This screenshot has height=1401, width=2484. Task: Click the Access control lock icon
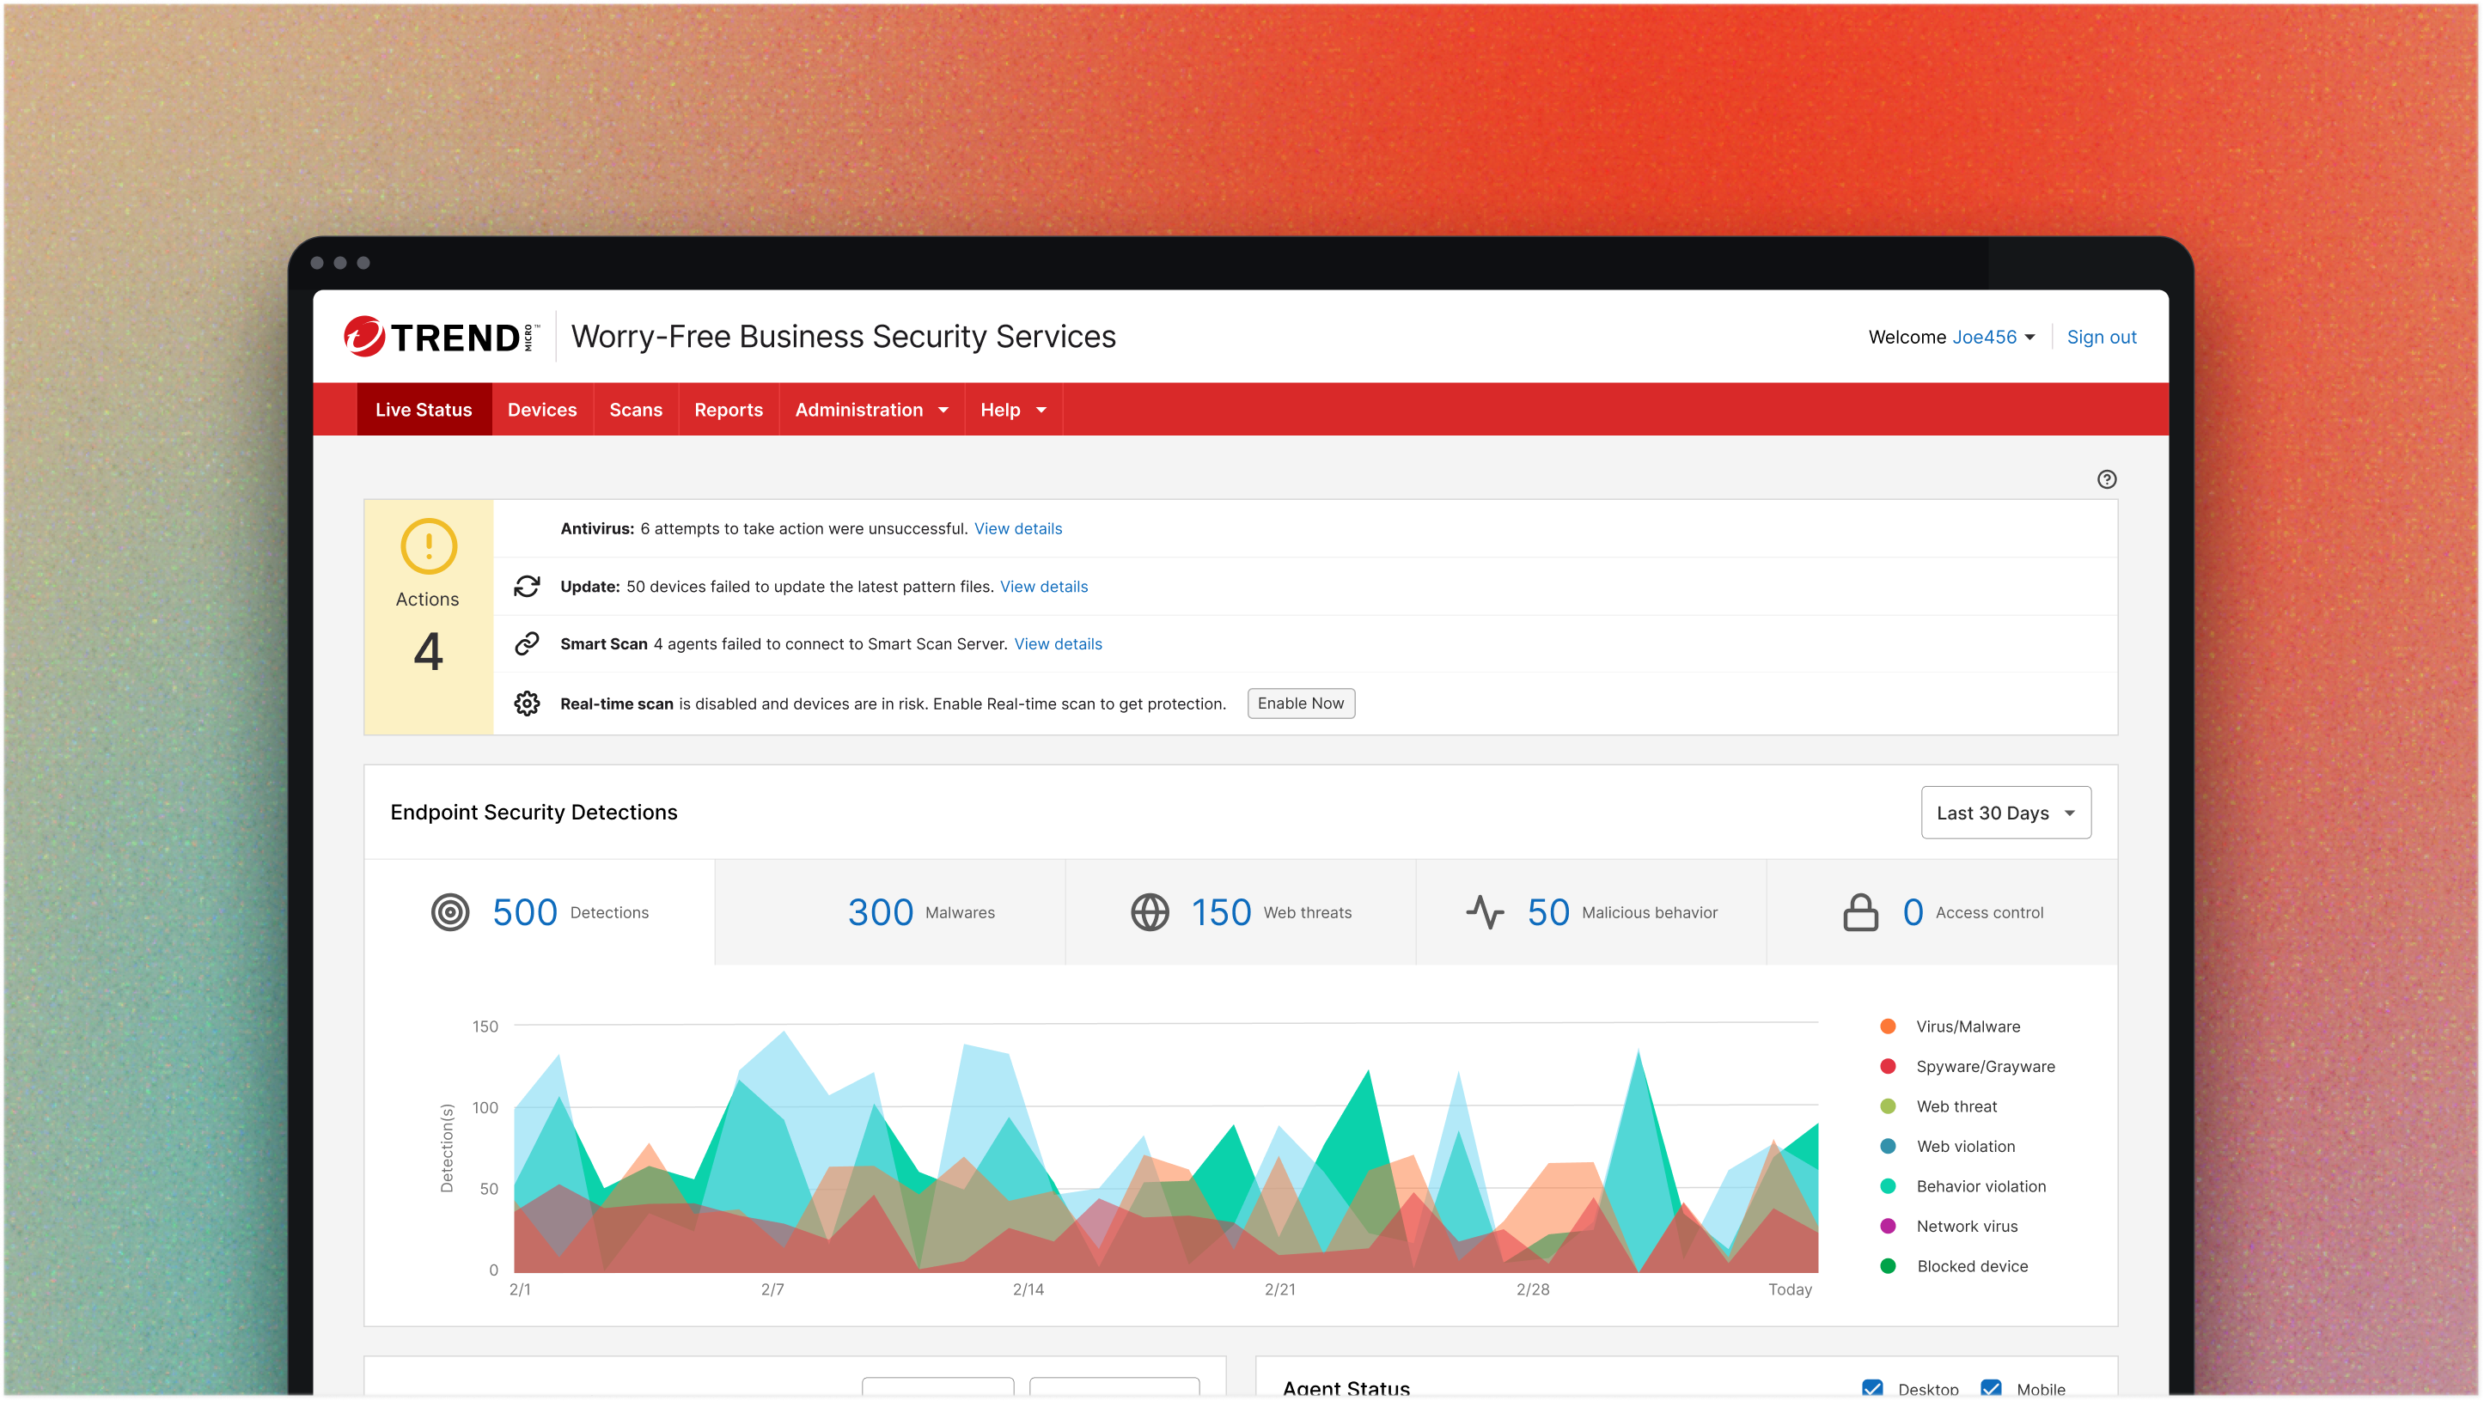click(x=1860, y=912)
